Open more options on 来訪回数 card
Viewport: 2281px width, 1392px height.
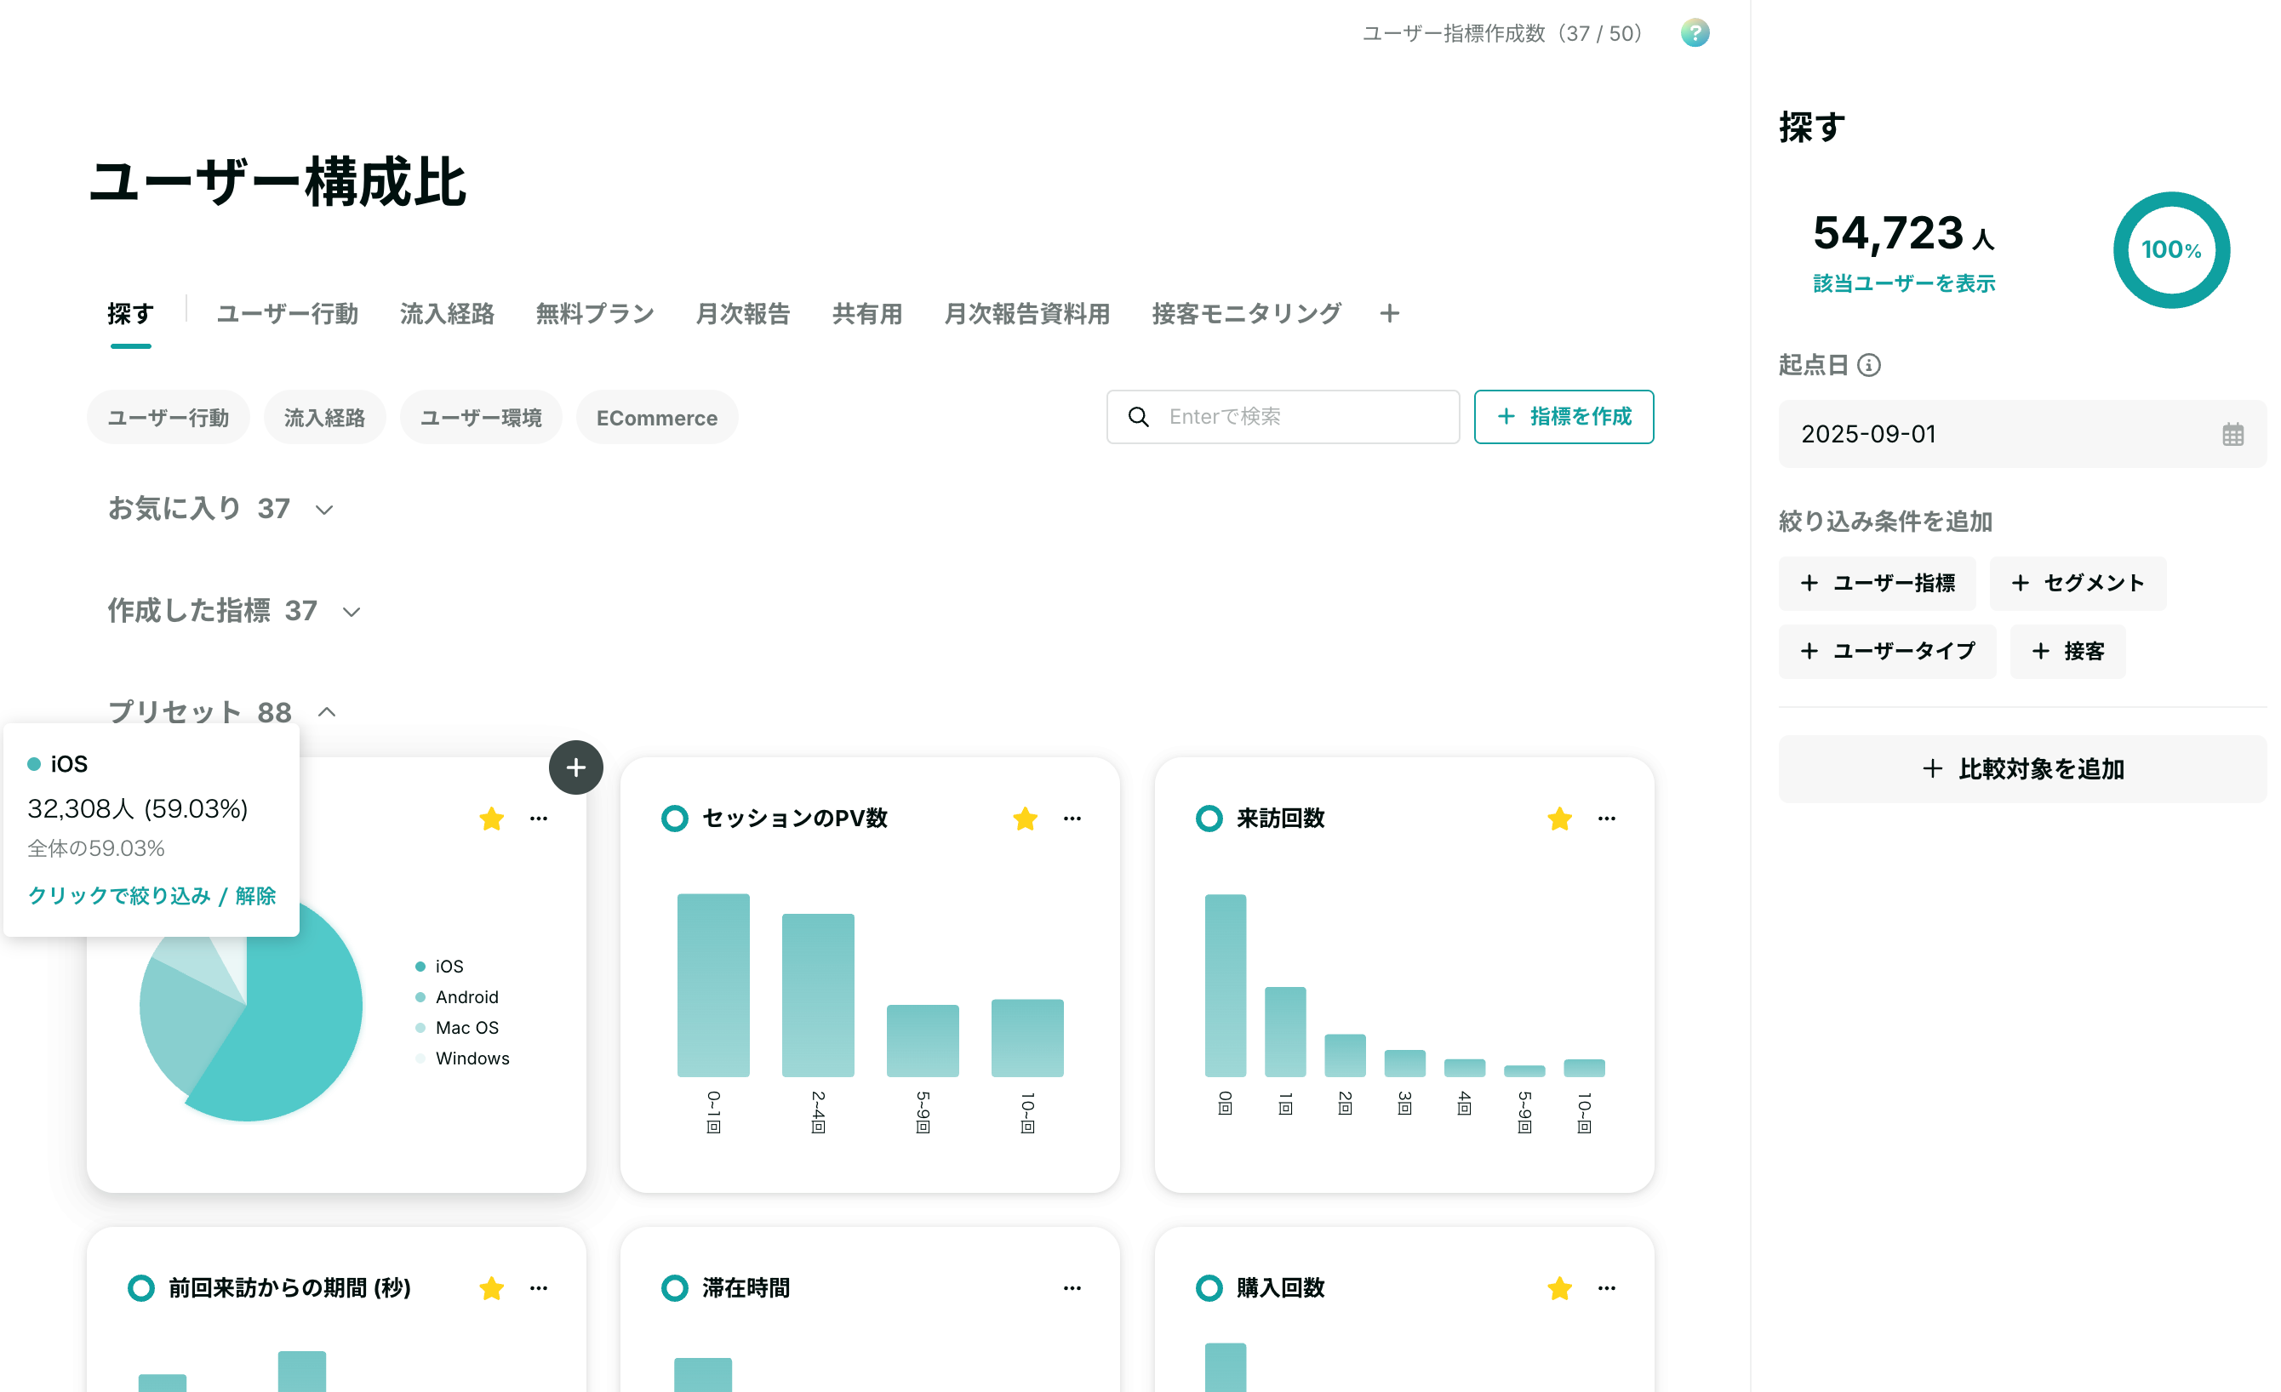(1606, 819)
